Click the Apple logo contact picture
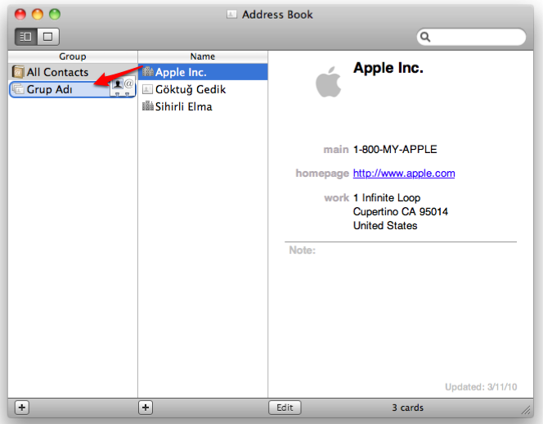 tap(329, 82)
